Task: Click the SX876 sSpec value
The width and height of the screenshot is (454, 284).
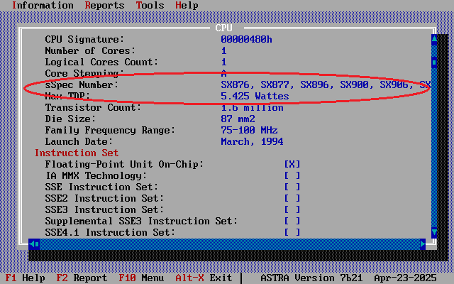Action: (235, 85)
